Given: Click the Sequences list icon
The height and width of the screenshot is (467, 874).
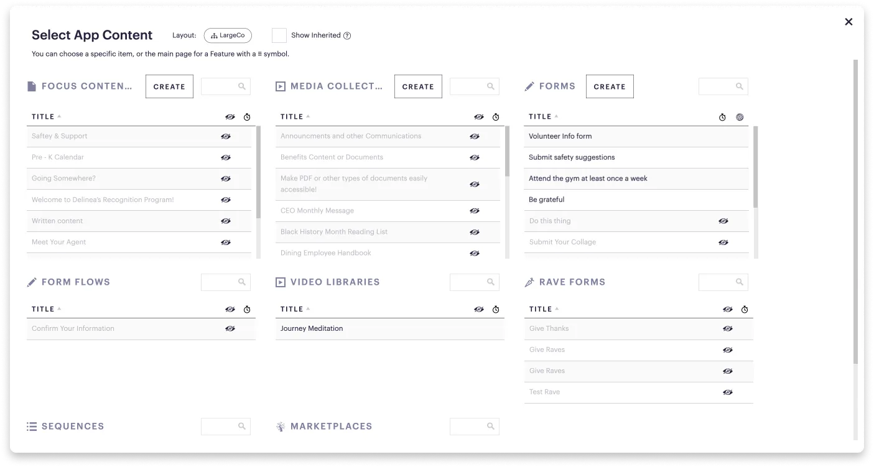Looking at the screenshot, I should pyautogui.click(x=32, y=427).
